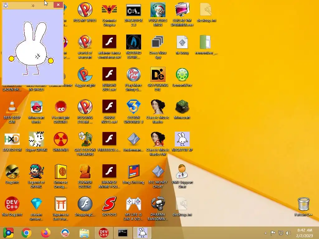Open the BEEP BEEP CAR cone icon

pyautogui.click(x=12, y=107)
